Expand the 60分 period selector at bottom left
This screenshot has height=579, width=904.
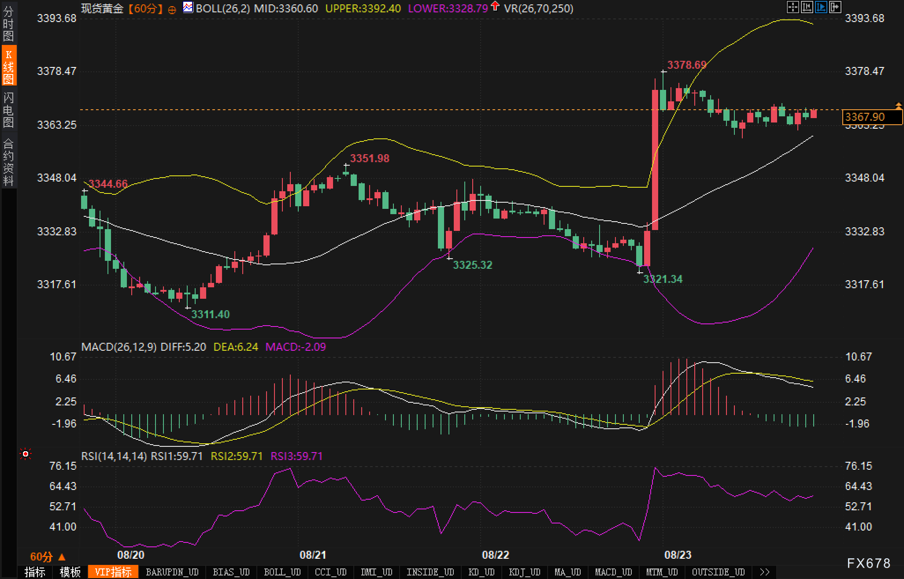coord(47,557)
